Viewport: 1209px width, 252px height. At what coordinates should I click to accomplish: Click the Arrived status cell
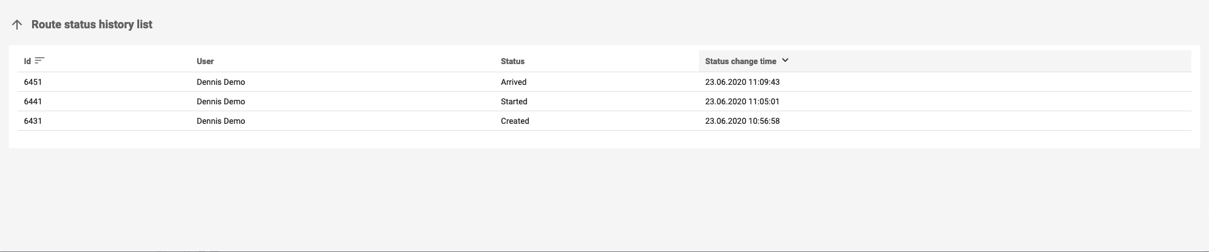[514, 82]
